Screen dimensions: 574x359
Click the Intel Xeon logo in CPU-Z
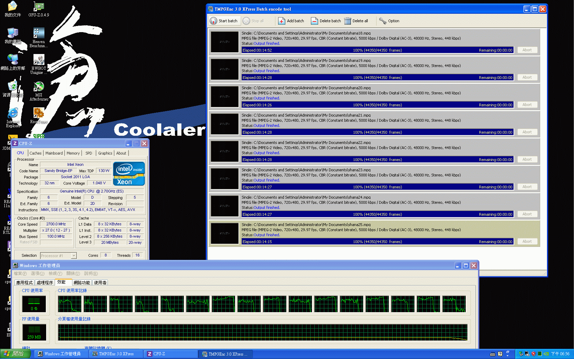coord(129,174)
